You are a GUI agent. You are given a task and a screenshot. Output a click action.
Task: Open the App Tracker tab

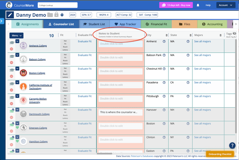[125, 24]
